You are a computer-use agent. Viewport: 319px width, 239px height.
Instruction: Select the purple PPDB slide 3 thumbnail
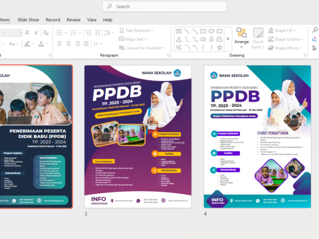[x=138, y=136]
